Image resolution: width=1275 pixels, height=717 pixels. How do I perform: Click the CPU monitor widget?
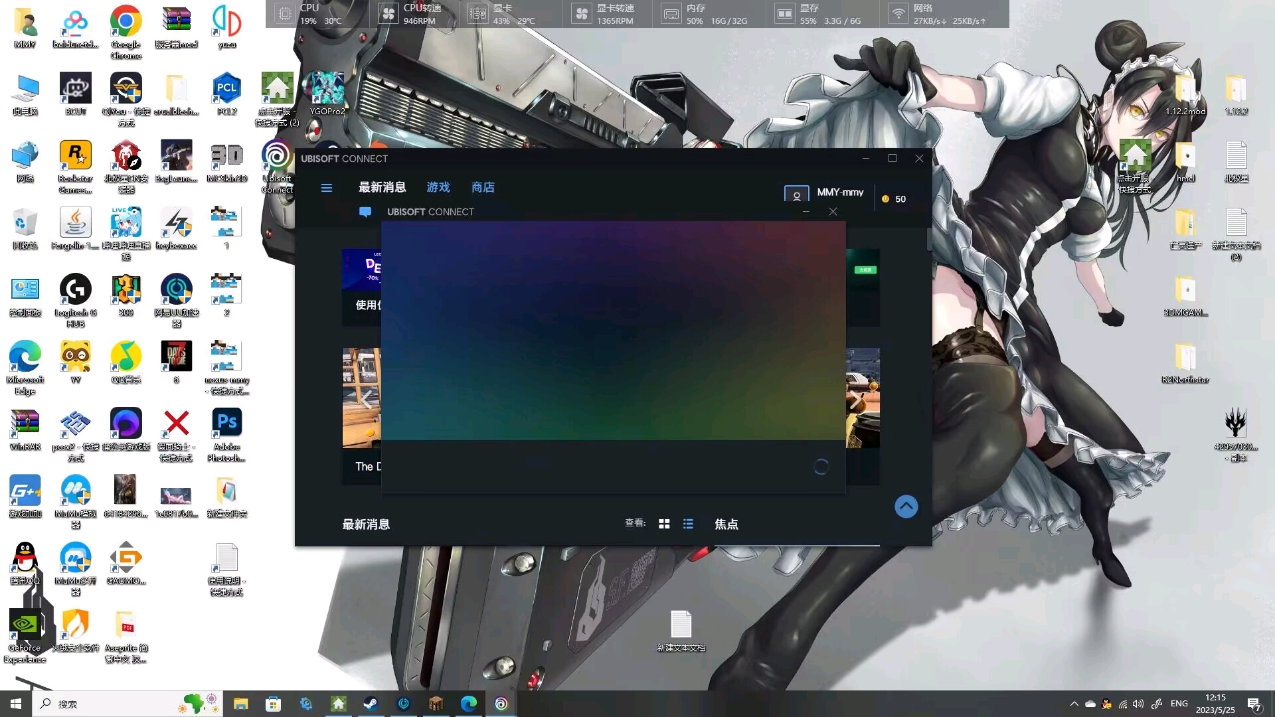[317, 14]
